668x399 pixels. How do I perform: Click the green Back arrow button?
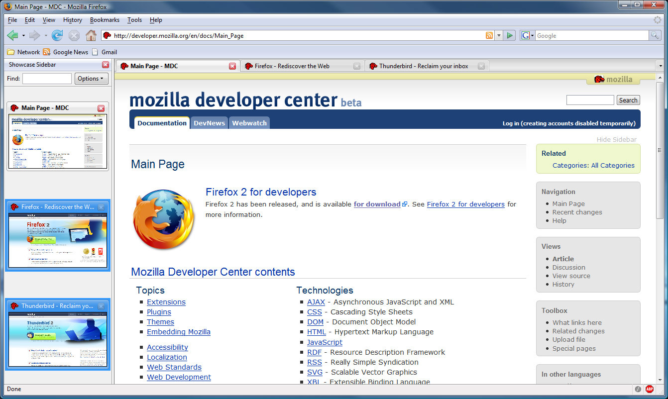[x=12, y=35]
